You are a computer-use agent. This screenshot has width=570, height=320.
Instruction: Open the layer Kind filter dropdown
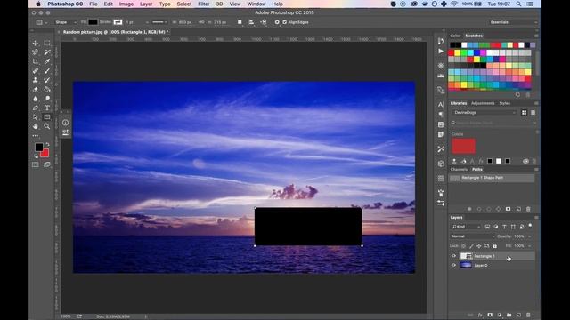466,227
